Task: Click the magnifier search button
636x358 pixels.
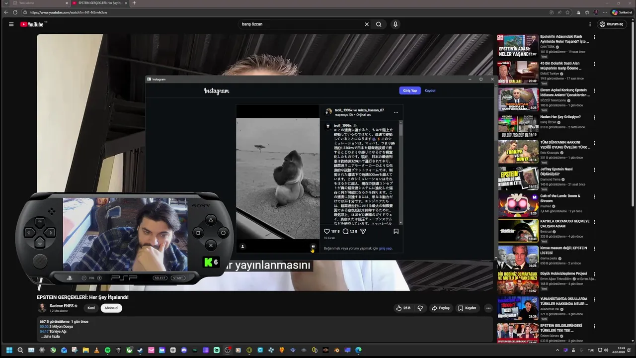Action: pos(379,24)
